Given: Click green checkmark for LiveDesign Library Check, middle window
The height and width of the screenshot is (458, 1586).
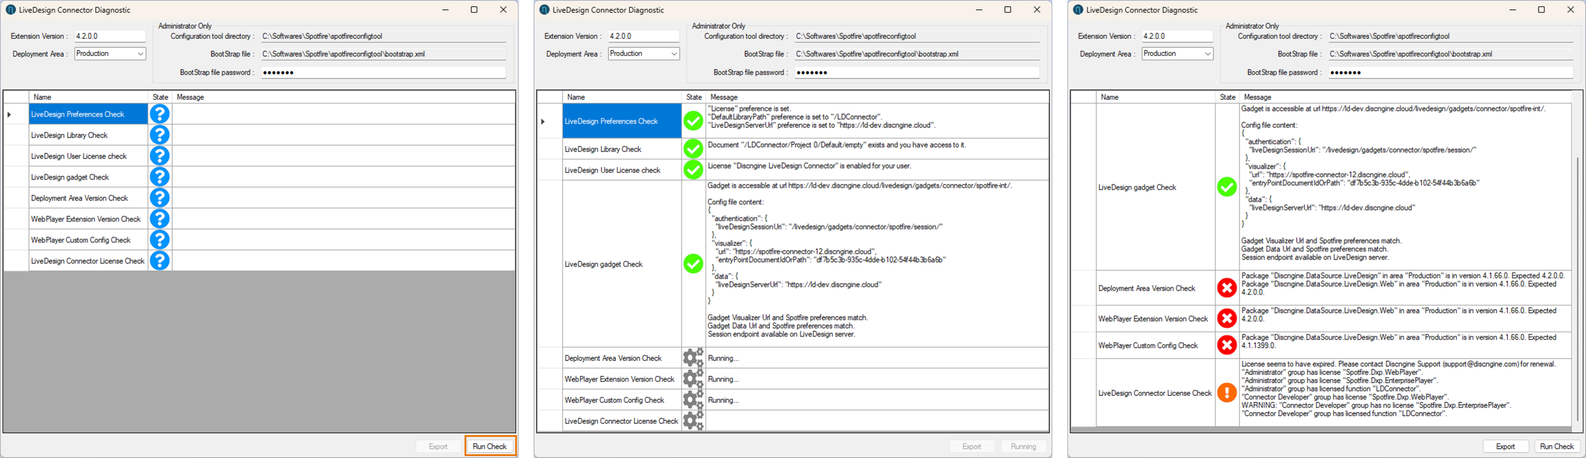Looking at the screenshot, I should pos(693,149).
